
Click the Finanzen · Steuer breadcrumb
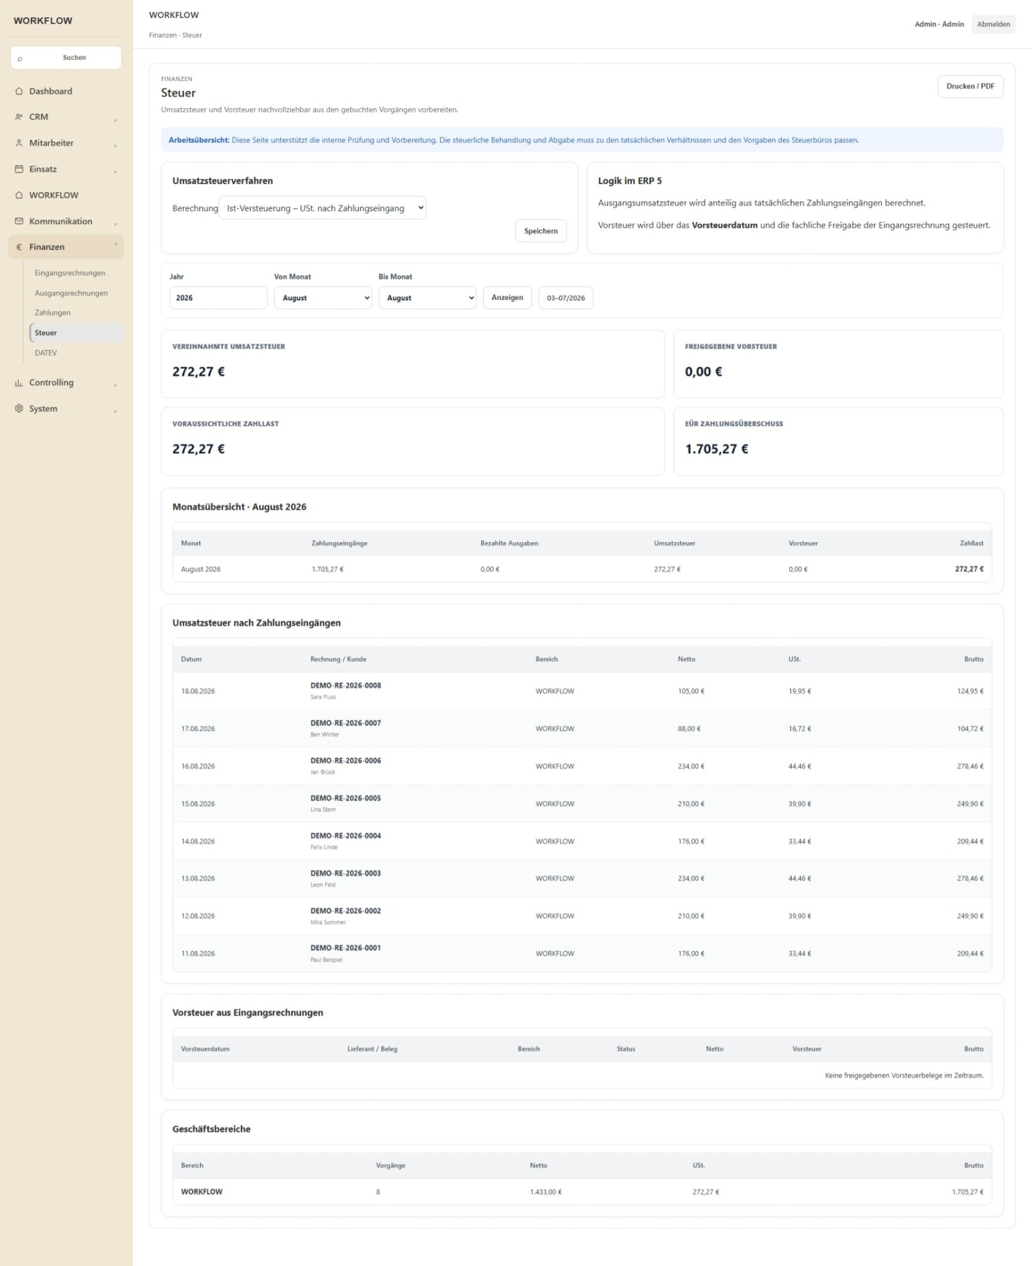point(176,35)
